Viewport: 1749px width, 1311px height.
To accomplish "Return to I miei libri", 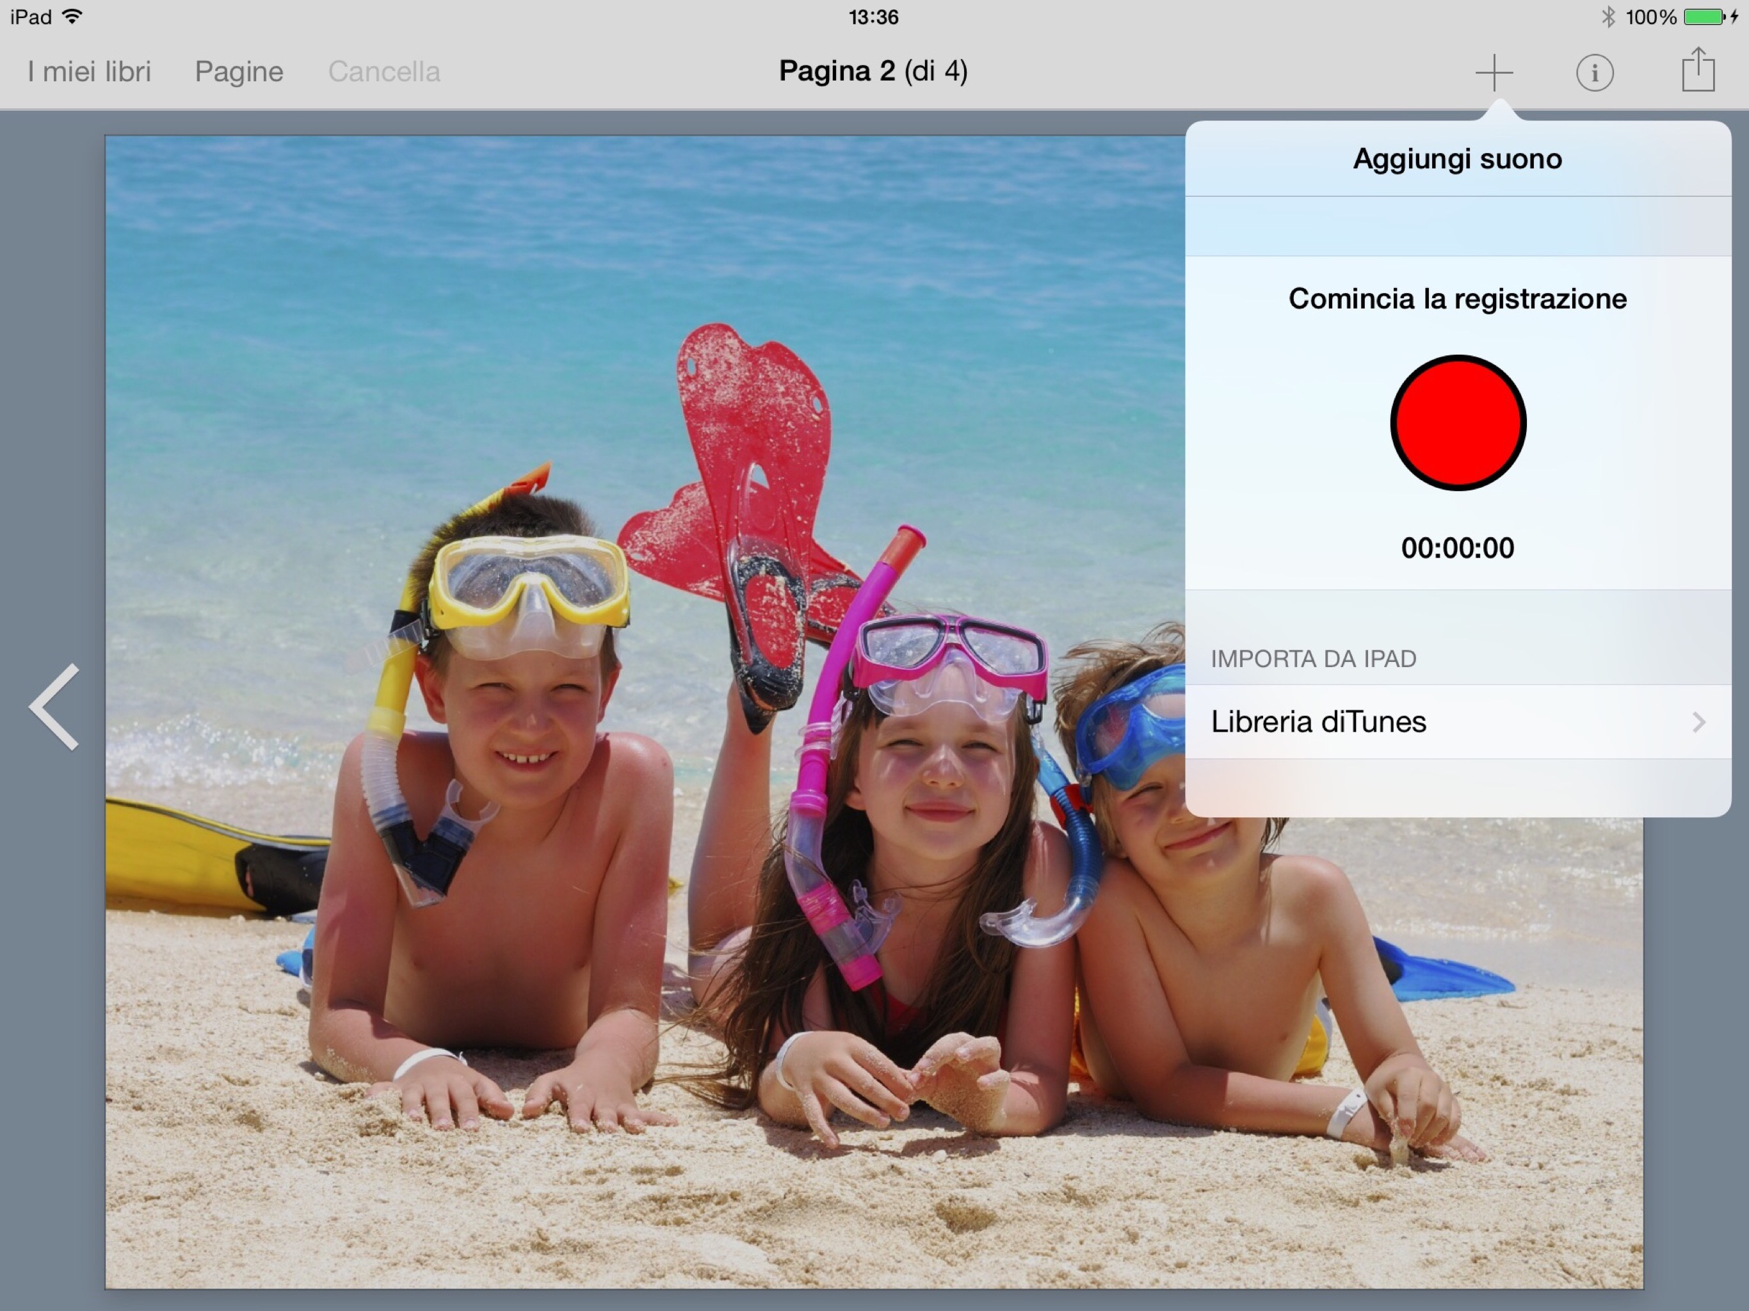I will coord(88,72).
